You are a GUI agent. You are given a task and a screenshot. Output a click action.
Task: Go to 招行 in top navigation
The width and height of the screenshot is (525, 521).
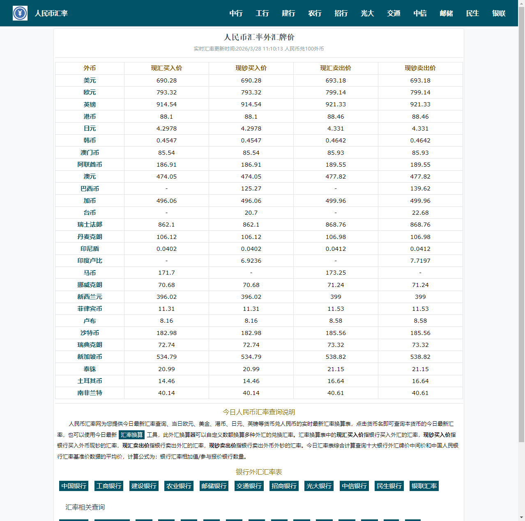coord(341,13)
